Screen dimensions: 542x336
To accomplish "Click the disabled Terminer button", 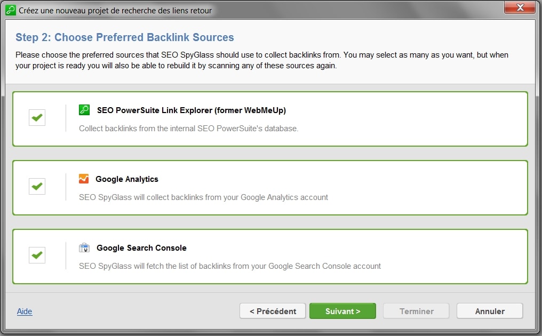I will click(416, 311).
